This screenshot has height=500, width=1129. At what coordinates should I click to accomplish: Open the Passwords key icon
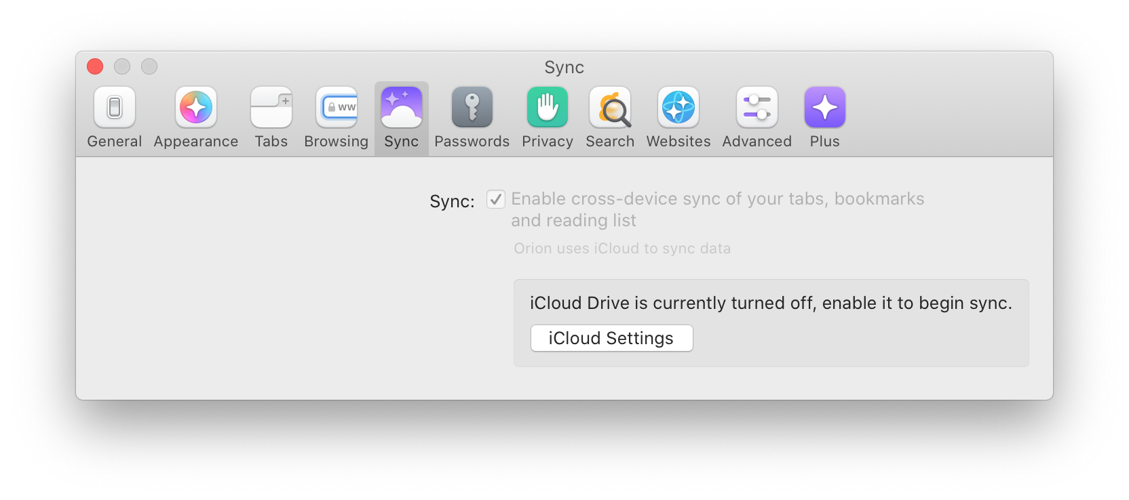[x=472, y=117]
